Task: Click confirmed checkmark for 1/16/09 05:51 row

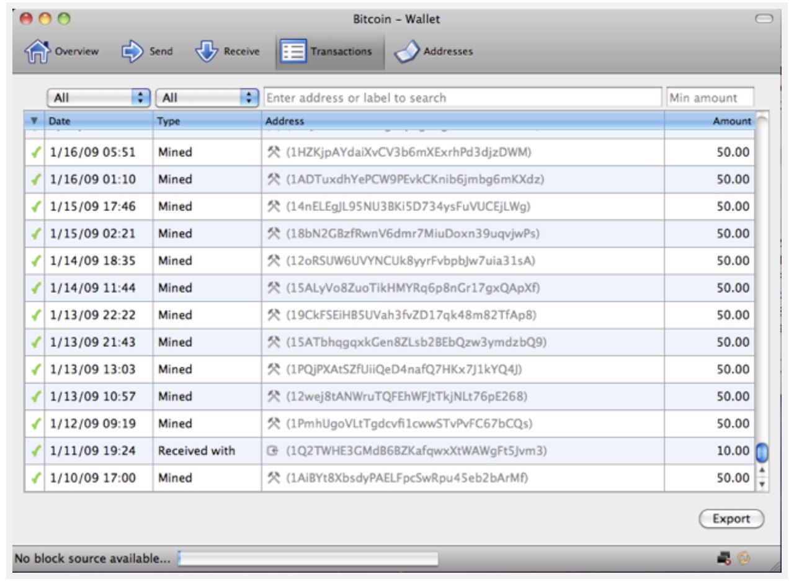Action: [35, 152]
